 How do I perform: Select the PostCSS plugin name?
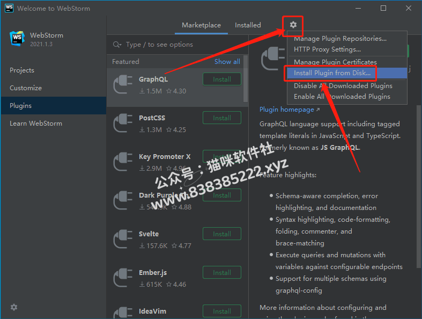(x=152, y=118)
